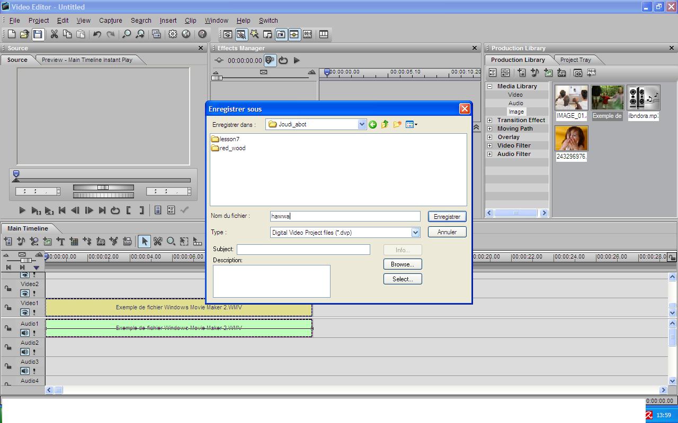This screenshot has height=423, width=678.
Task: Click the Enregistrer button
Action: coord(447,217)
